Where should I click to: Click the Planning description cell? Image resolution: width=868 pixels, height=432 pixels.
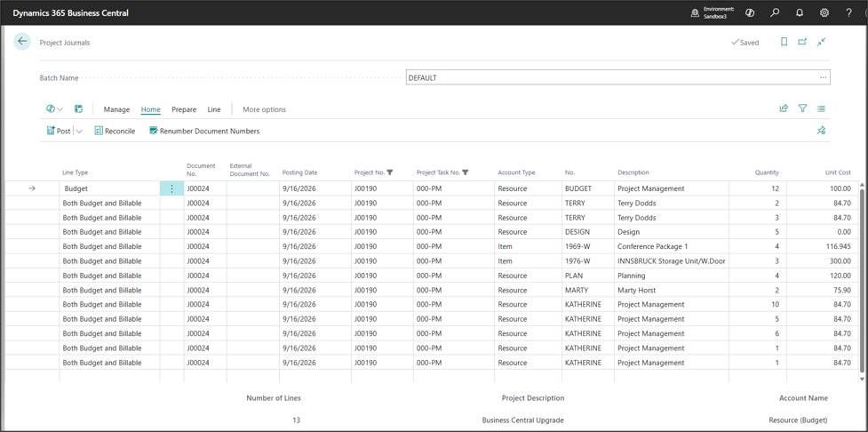672,276
